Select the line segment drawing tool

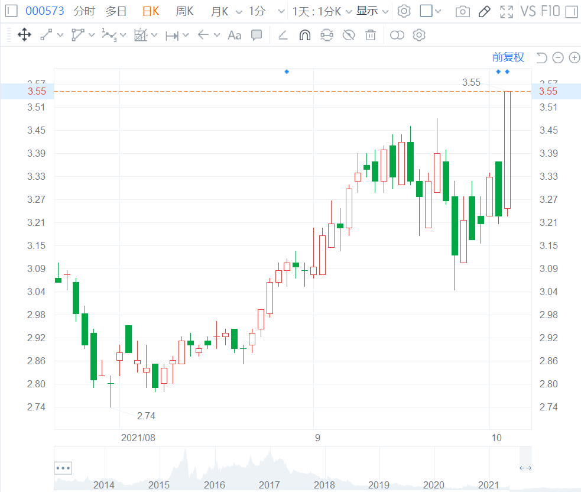pyautogui.click(x=46, y=35)
